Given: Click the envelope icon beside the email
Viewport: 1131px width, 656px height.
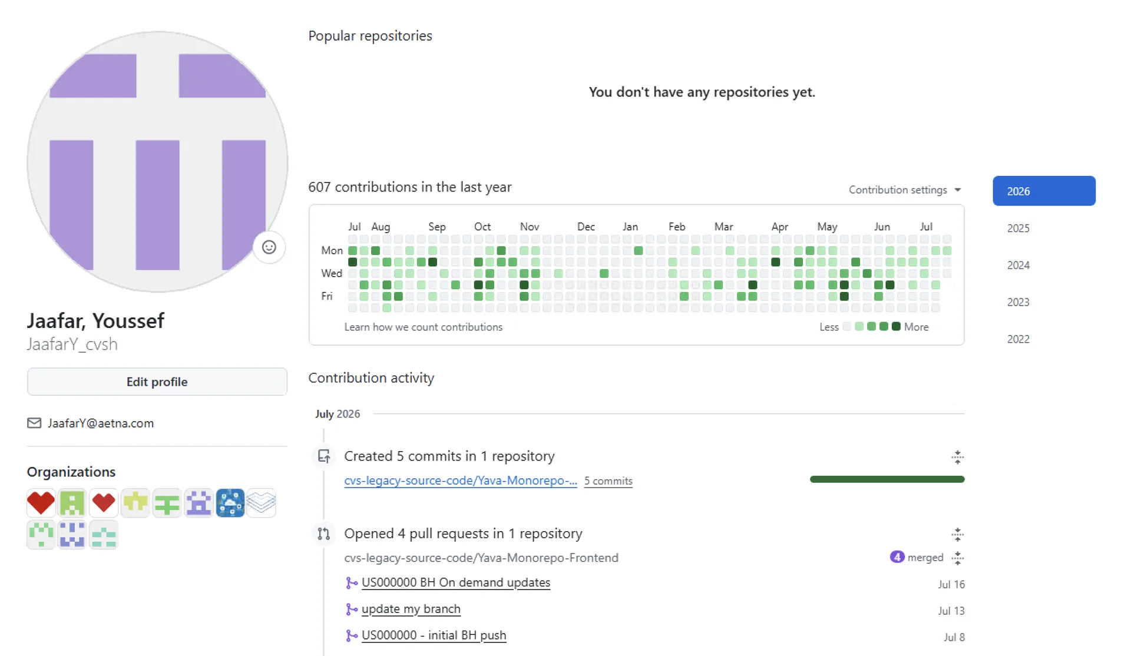Looking at the screenshot, I should point(34,423).
